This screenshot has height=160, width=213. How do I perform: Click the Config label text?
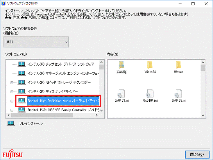click(x=122, y=72)
